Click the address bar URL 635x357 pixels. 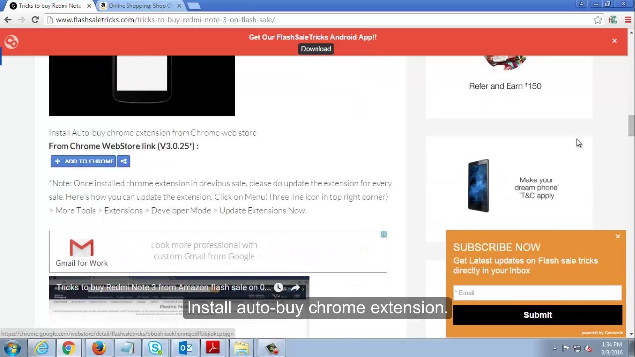165,20
